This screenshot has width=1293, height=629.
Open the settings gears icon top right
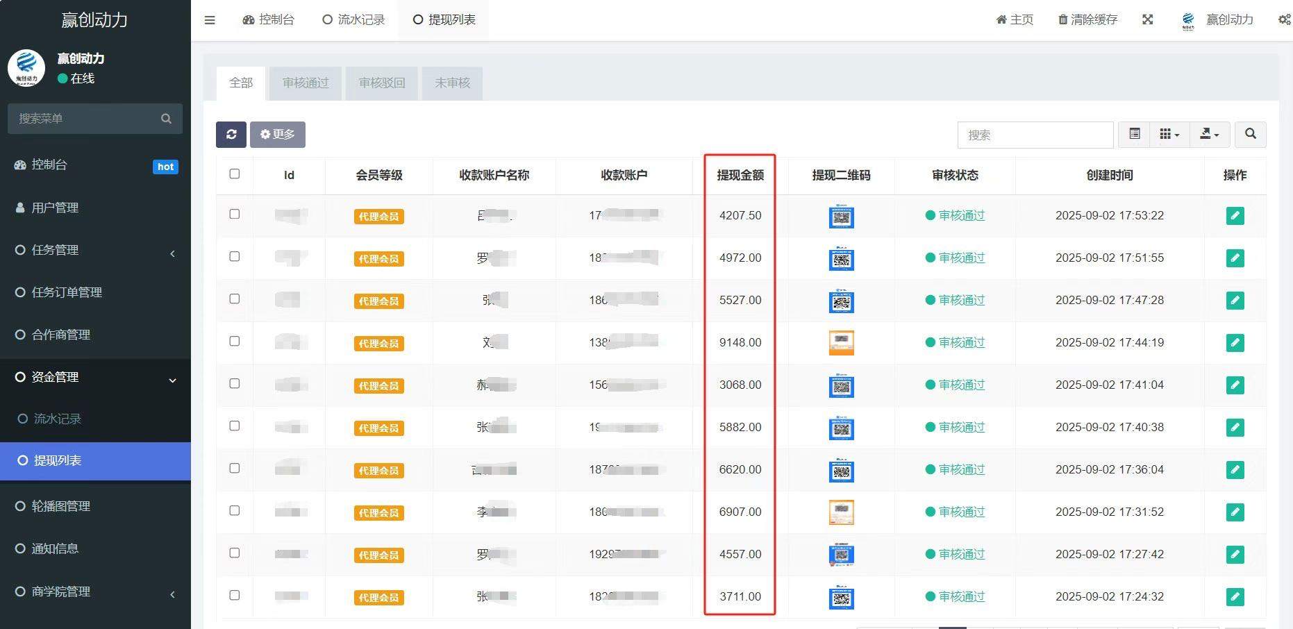pos(1285,19)
